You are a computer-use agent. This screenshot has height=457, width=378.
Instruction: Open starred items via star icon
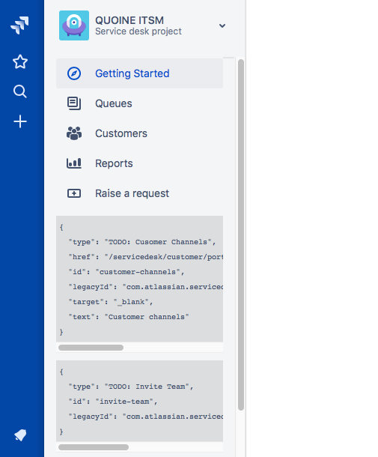point(20,61)
